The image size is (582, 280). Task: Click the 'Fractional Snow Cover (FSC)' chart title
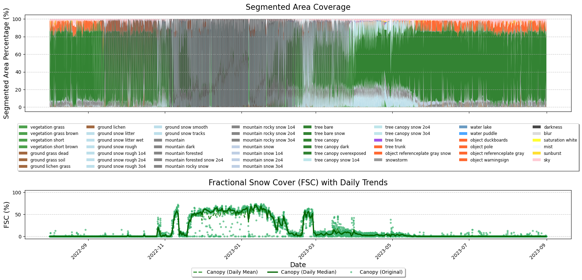click(298, 183)
